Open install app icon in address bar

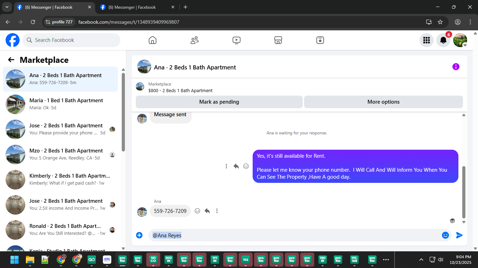point(429,22)
